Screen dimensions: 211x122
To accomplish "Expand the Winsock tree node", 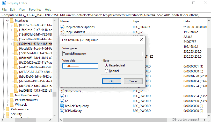I will pyautogui.click(x=8, y=105).
